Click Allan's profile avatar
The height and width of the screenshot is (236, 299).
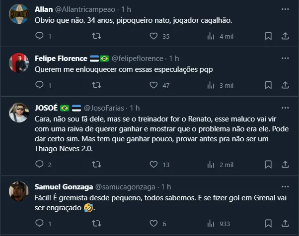click(19, 15)
